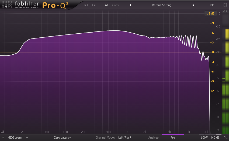Screen dimensions: 229x141
Task: Open MIDI Learn dropdown arrow
Action: (x=27, y=138)
